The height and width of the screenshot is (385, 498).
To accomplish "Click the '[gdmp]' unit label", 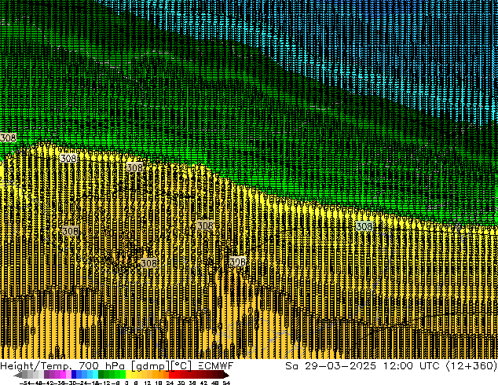I will click(149, 366).
